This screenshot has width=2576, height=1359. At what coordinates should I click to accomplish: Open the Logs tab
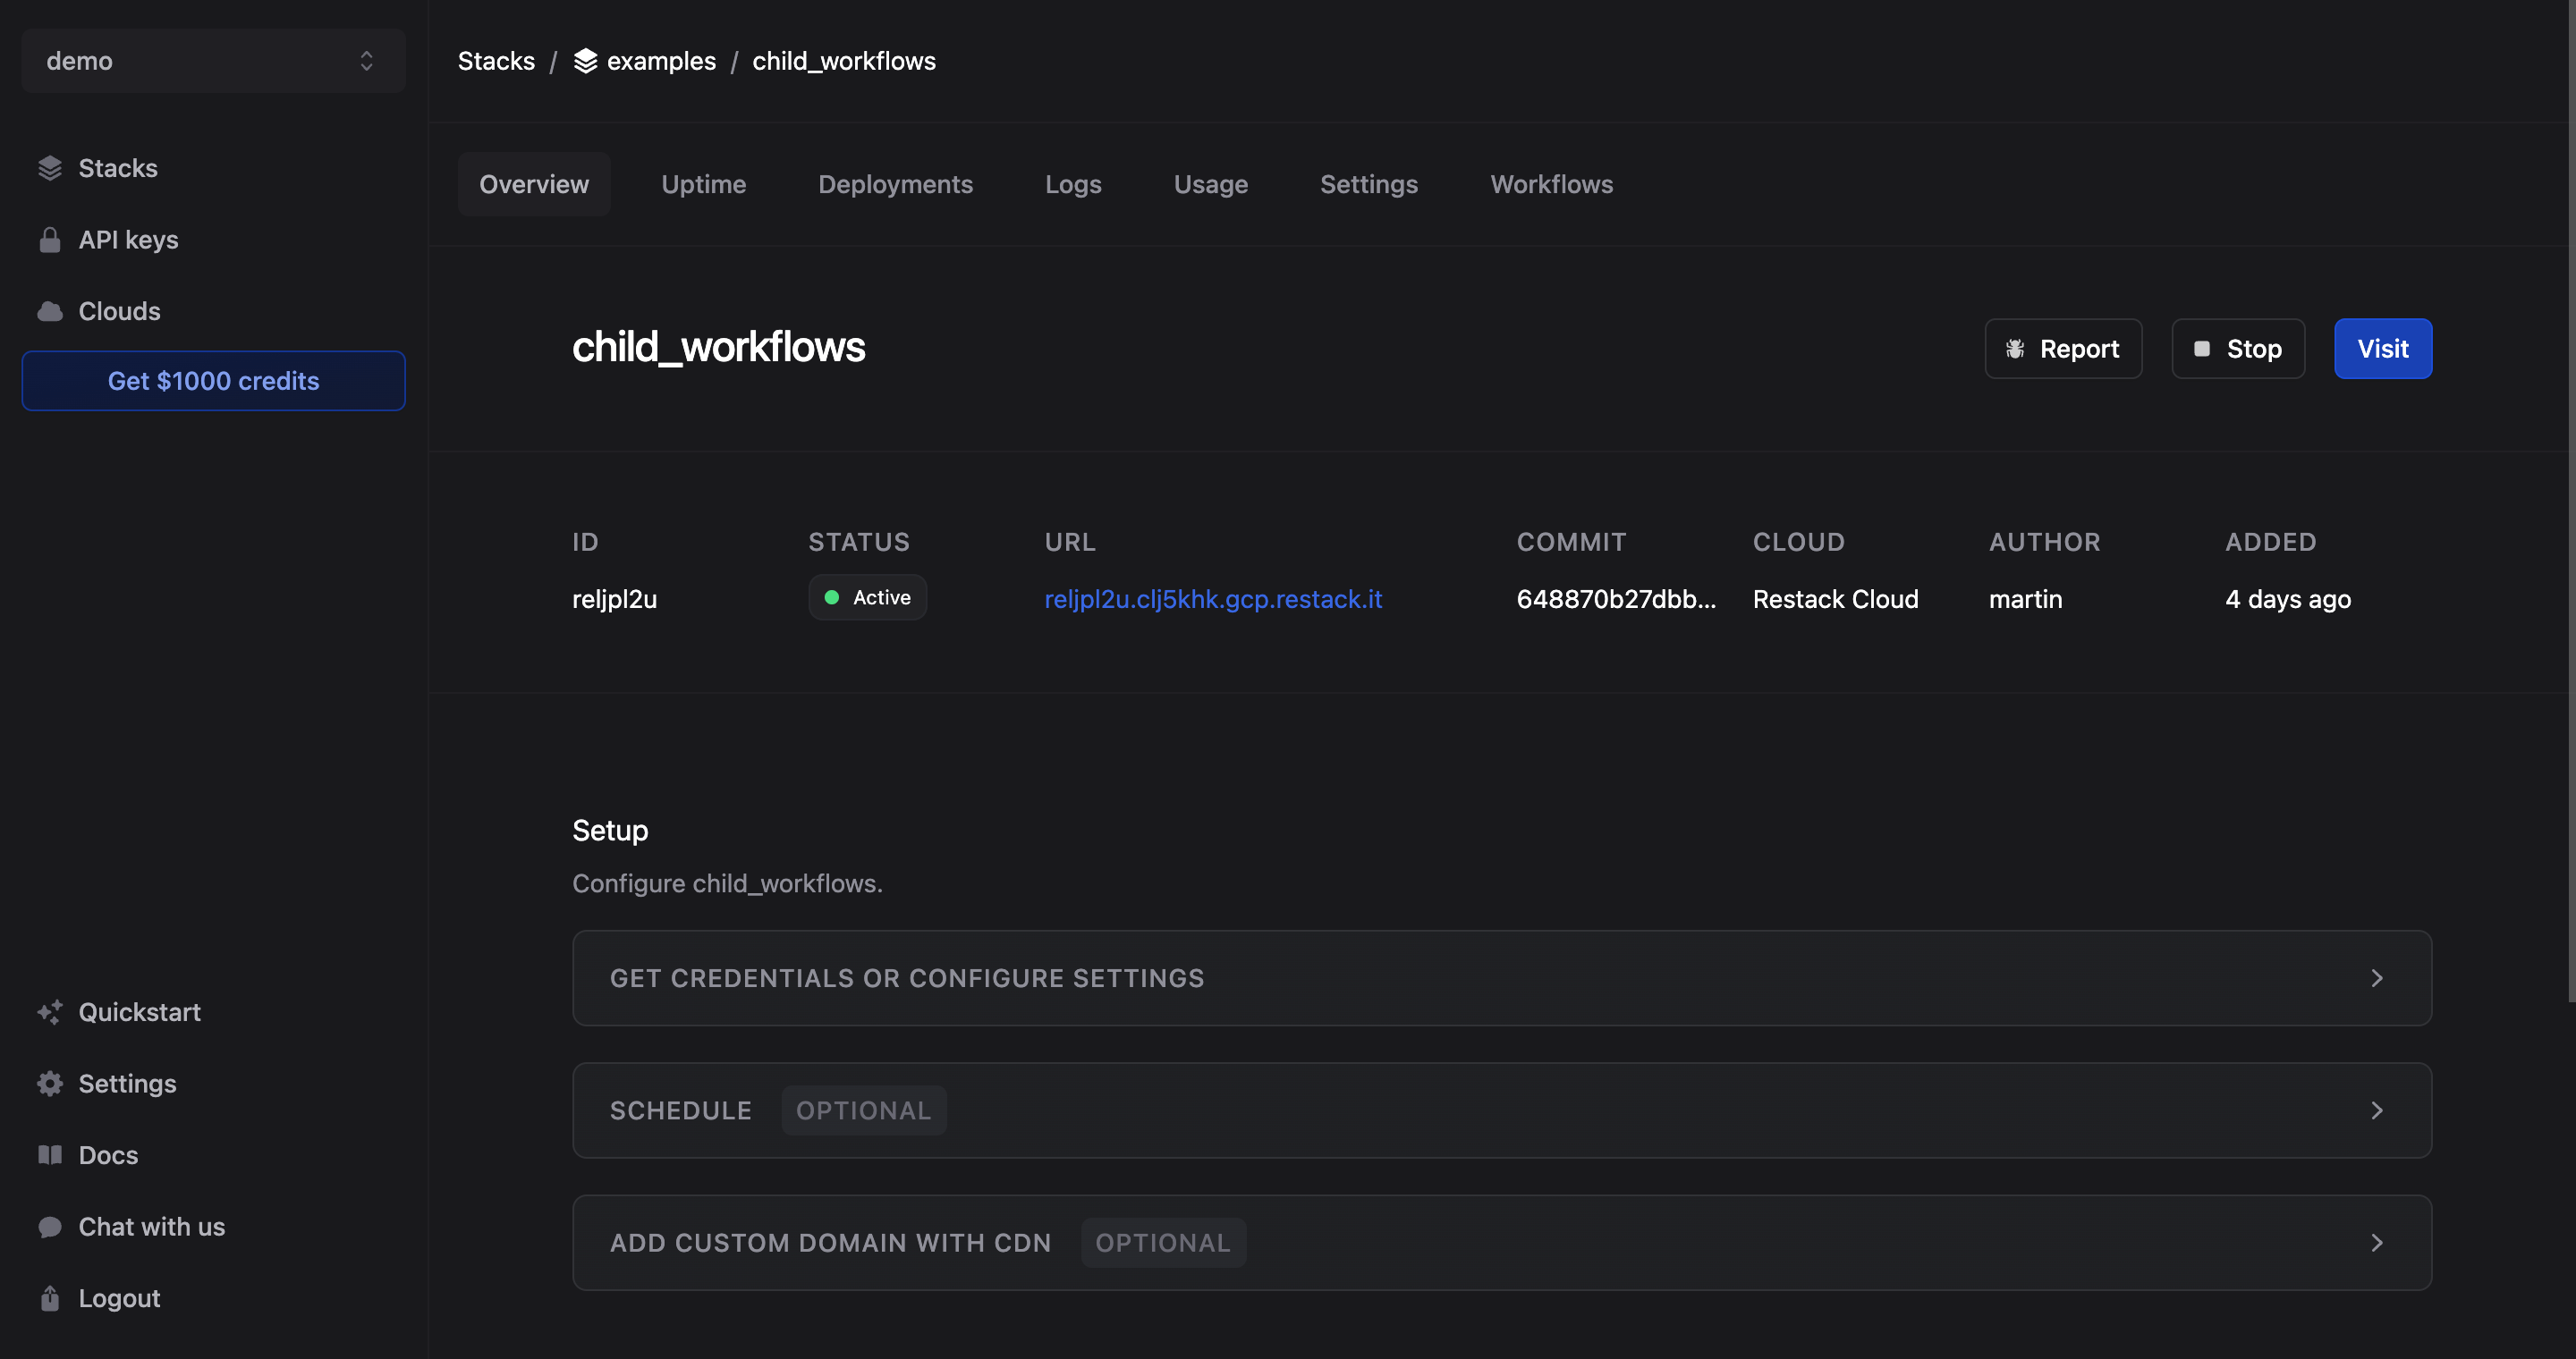tap(1073, 185)
